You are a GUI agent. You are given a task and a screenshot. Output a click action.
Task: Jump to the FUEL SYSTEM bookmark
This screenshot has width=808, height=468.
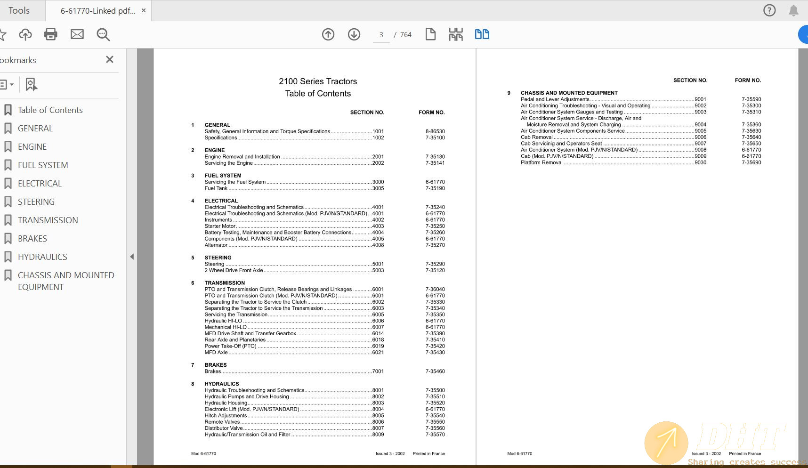pos(43,165)
